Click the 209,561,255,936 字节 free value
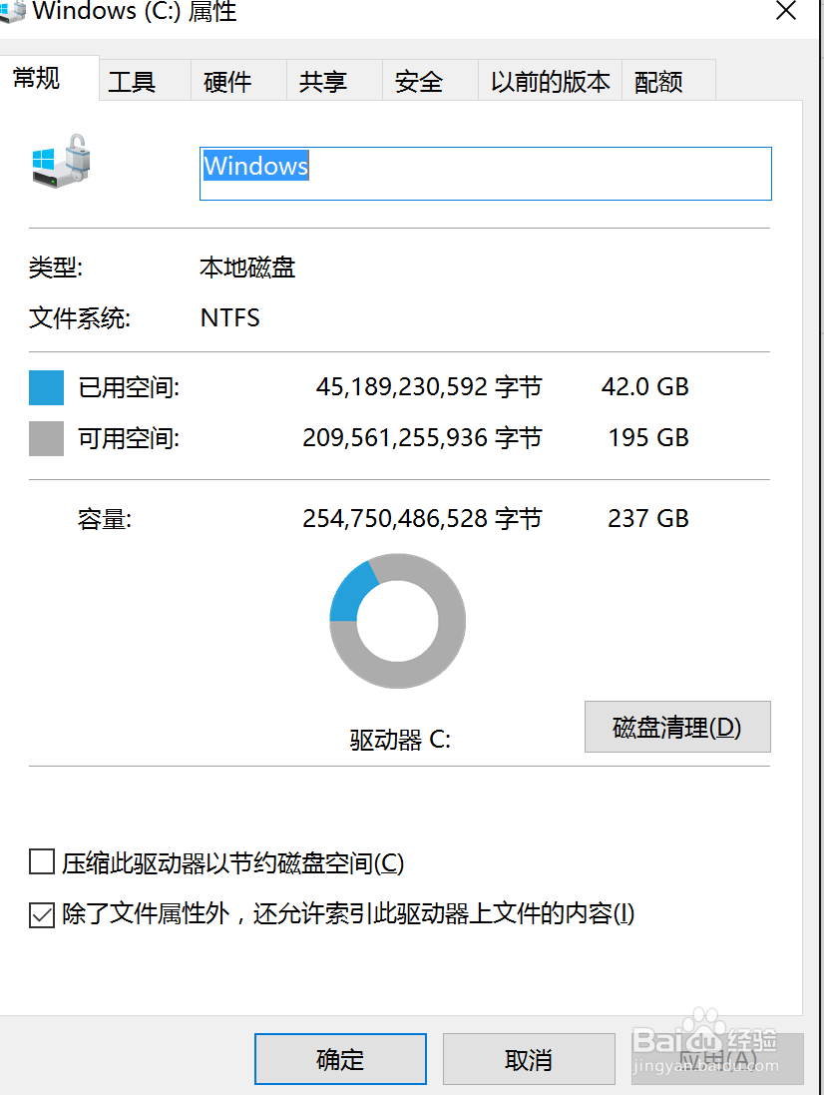 [x=422, y=438]
